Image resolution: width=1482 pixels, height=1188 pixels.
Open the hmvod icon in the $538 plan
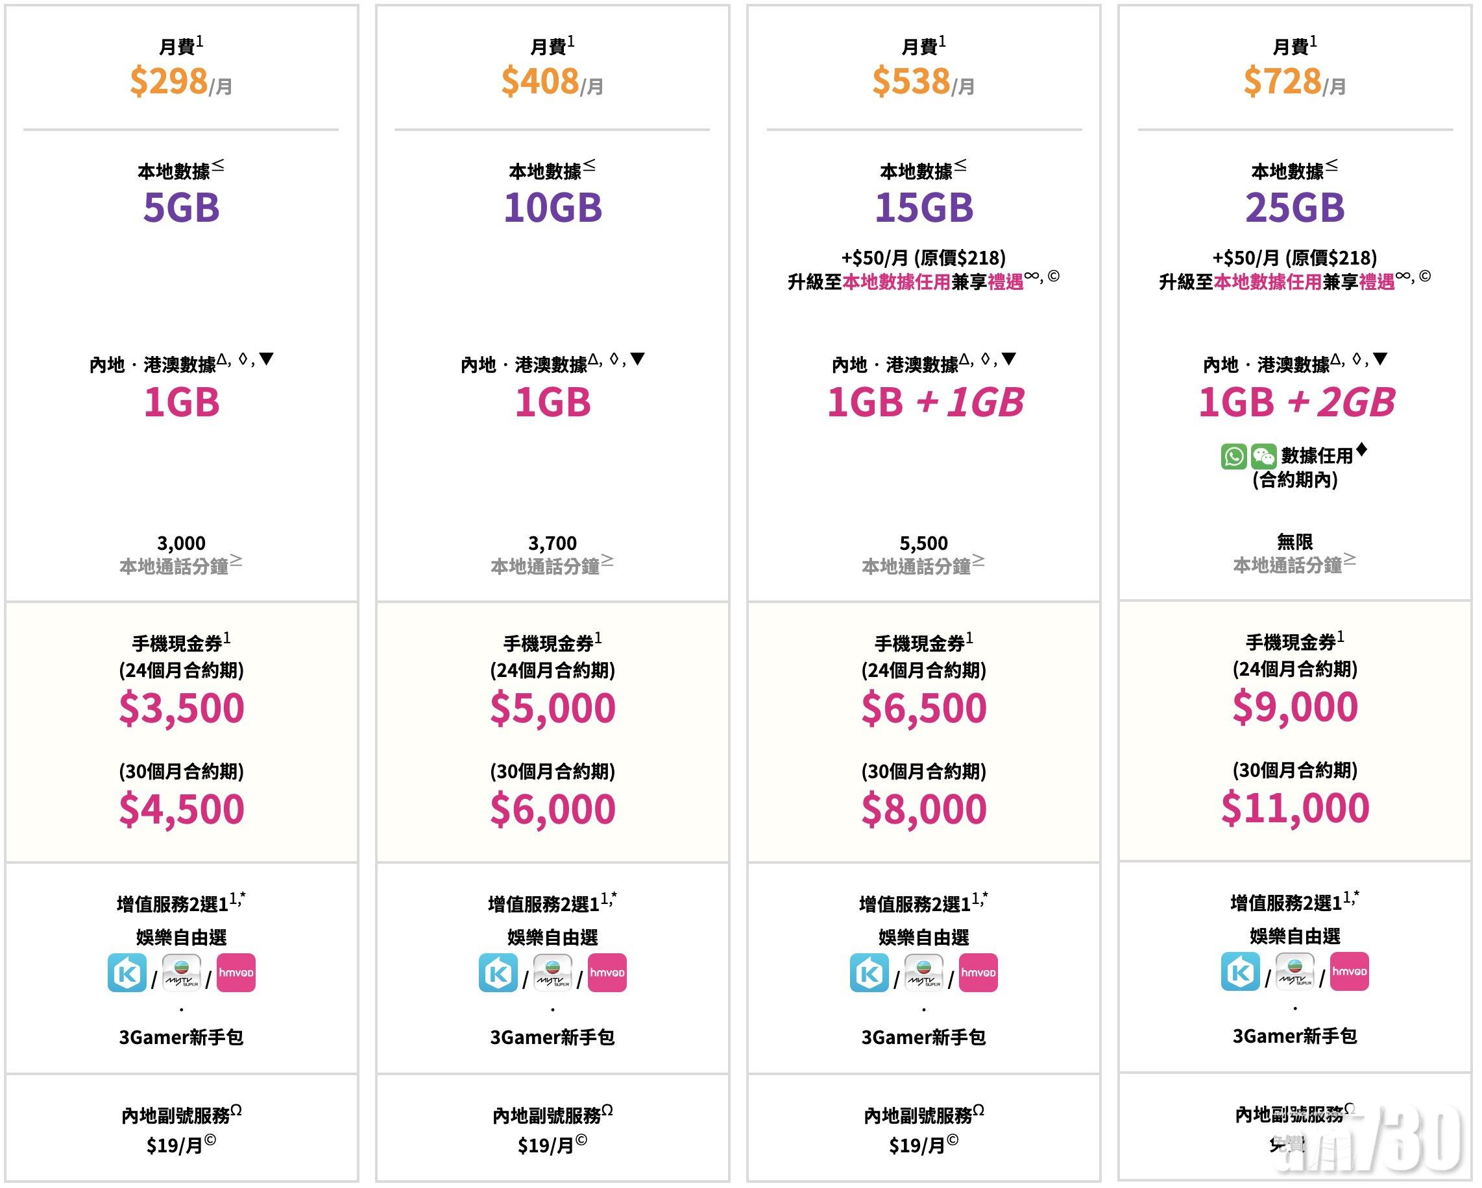tap(978, 973)
